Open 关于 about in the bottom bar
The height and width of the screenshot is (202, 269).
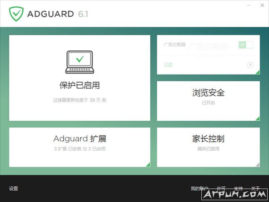tap(255, 189)
